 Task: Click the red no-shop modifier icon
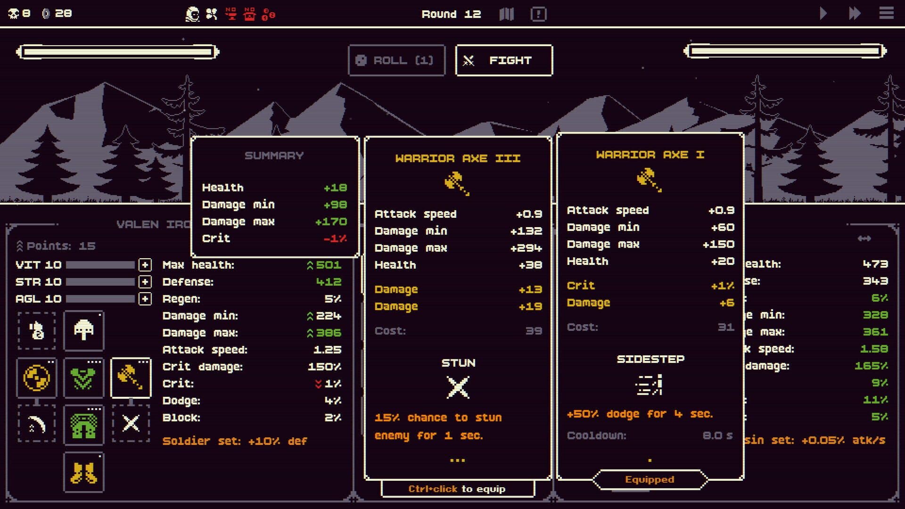coord(249,14)
